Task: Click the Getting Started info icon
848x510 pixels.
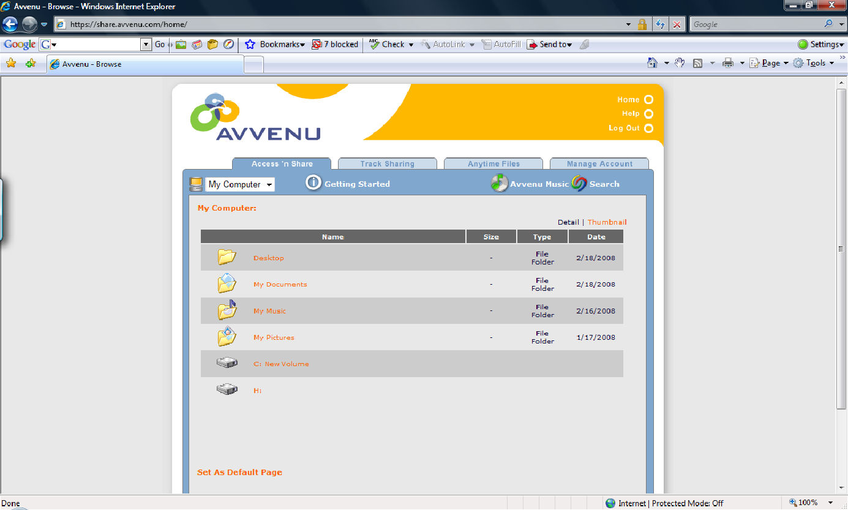Action: 313,183
